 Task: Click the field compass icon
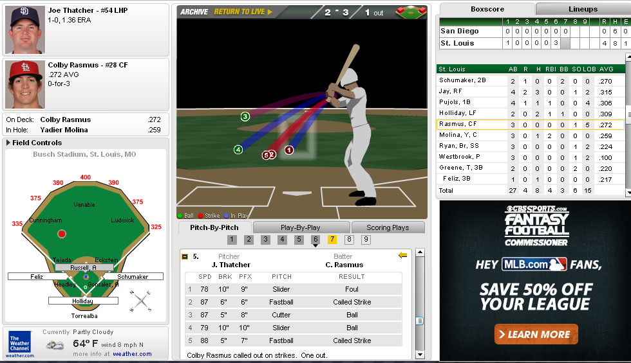coord(140,301)
